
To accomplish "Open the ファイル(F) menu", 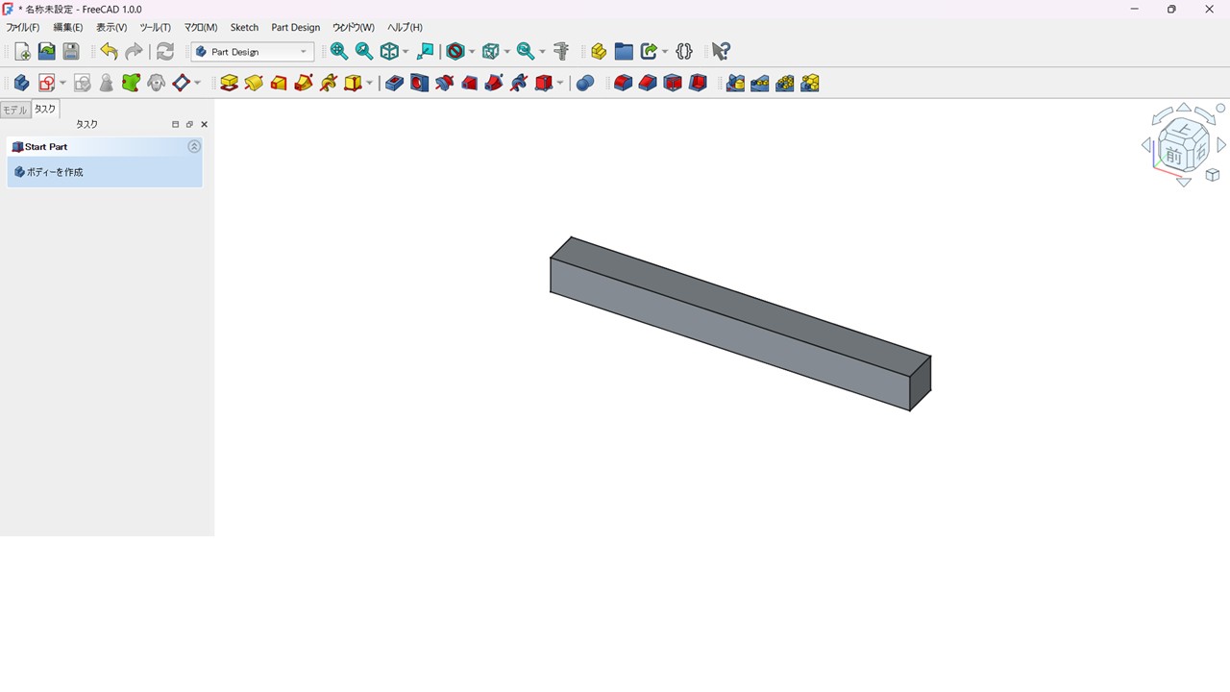I will (23, 27).
